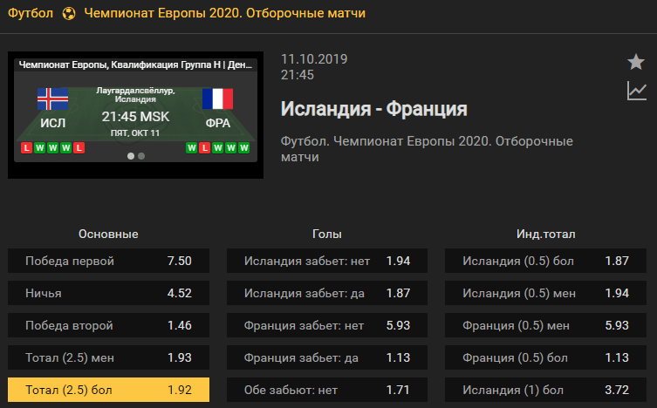Click the Iceland flag in match widget
This screenshot has height=408, width=657.
(53, 99)
